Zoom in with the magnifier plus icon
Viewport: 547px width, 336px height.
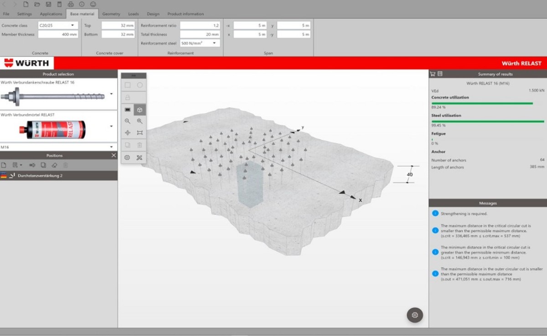(140, 121)
